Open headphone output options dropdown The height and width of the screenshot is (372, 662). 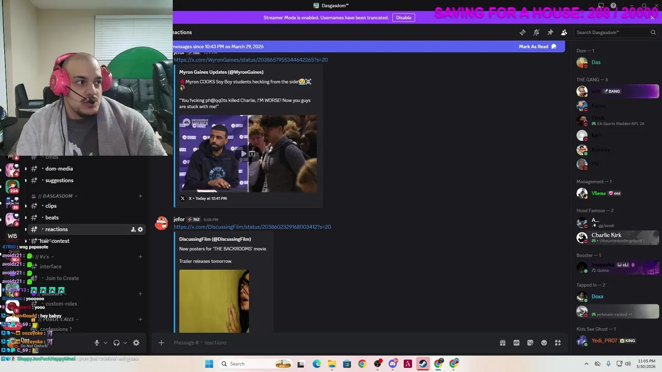(125, 343)
